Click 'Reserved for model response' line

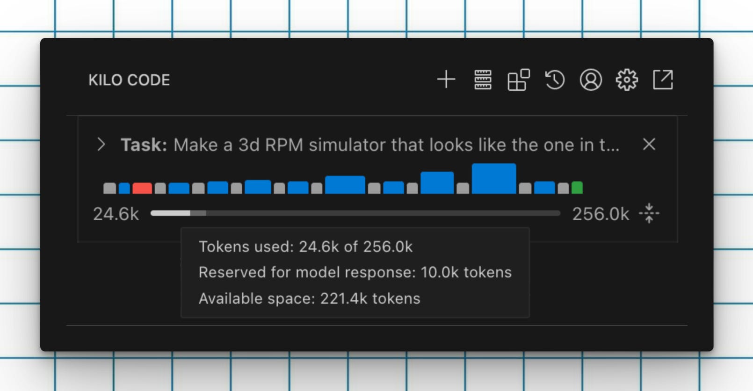click(x=355, y=272)
